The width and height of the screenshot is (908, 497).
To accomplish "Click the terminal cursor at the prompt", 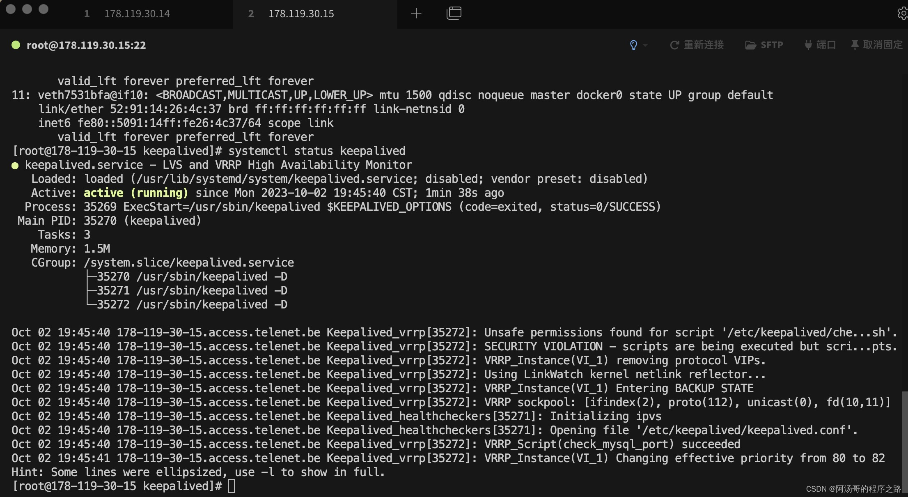I will [x=232, y=486].
